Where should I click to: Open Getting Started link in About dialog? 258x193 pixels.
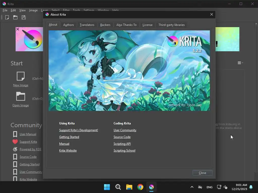point(69,137)
